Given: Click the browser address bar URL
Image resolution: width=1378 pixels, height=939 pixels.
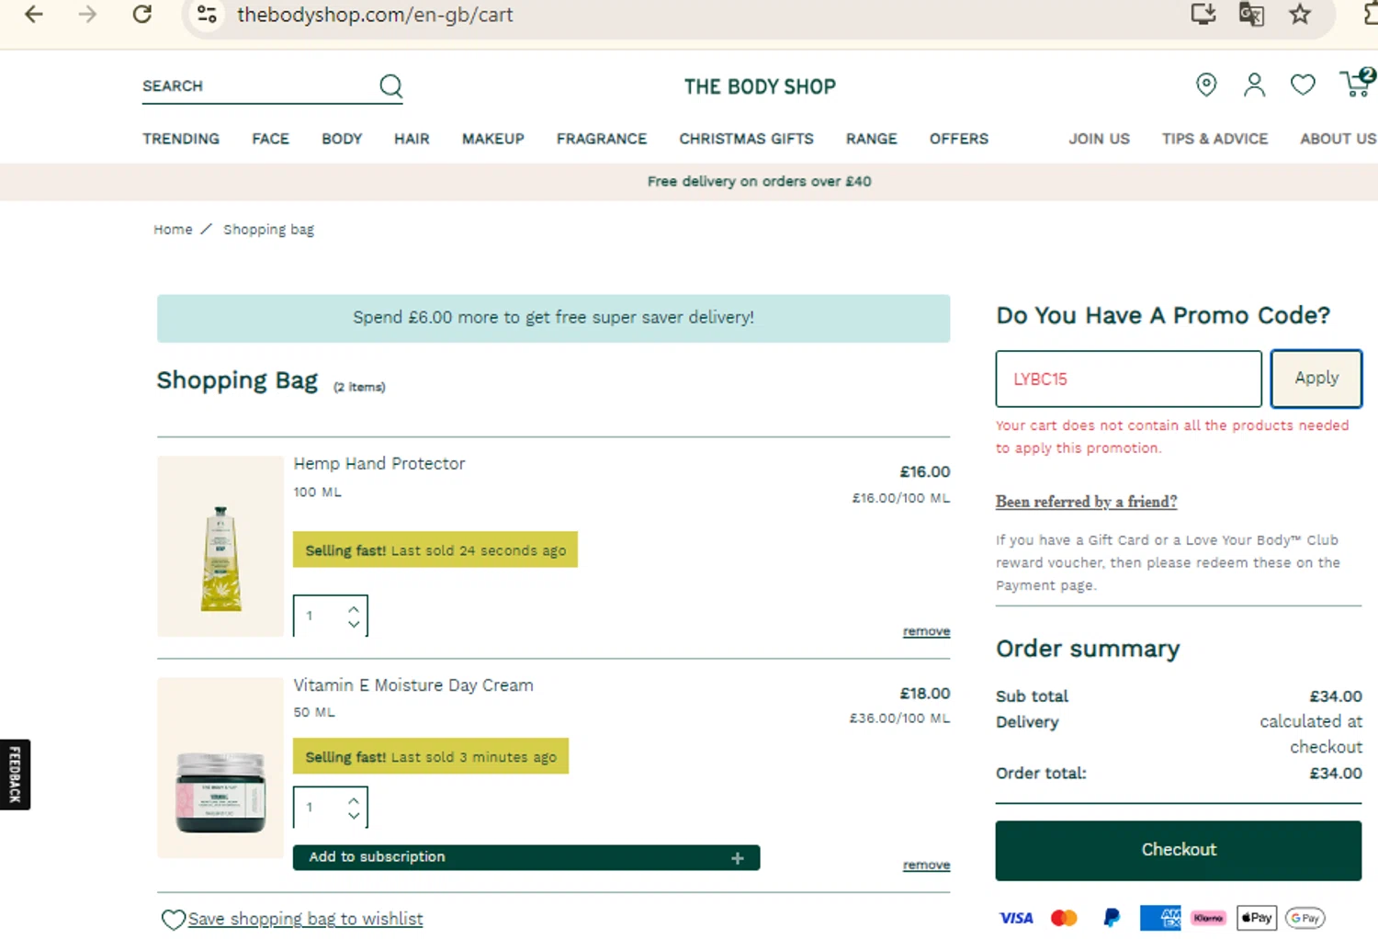Looking at the screenshot, I should pyautogui.click(x=375, y=15).
